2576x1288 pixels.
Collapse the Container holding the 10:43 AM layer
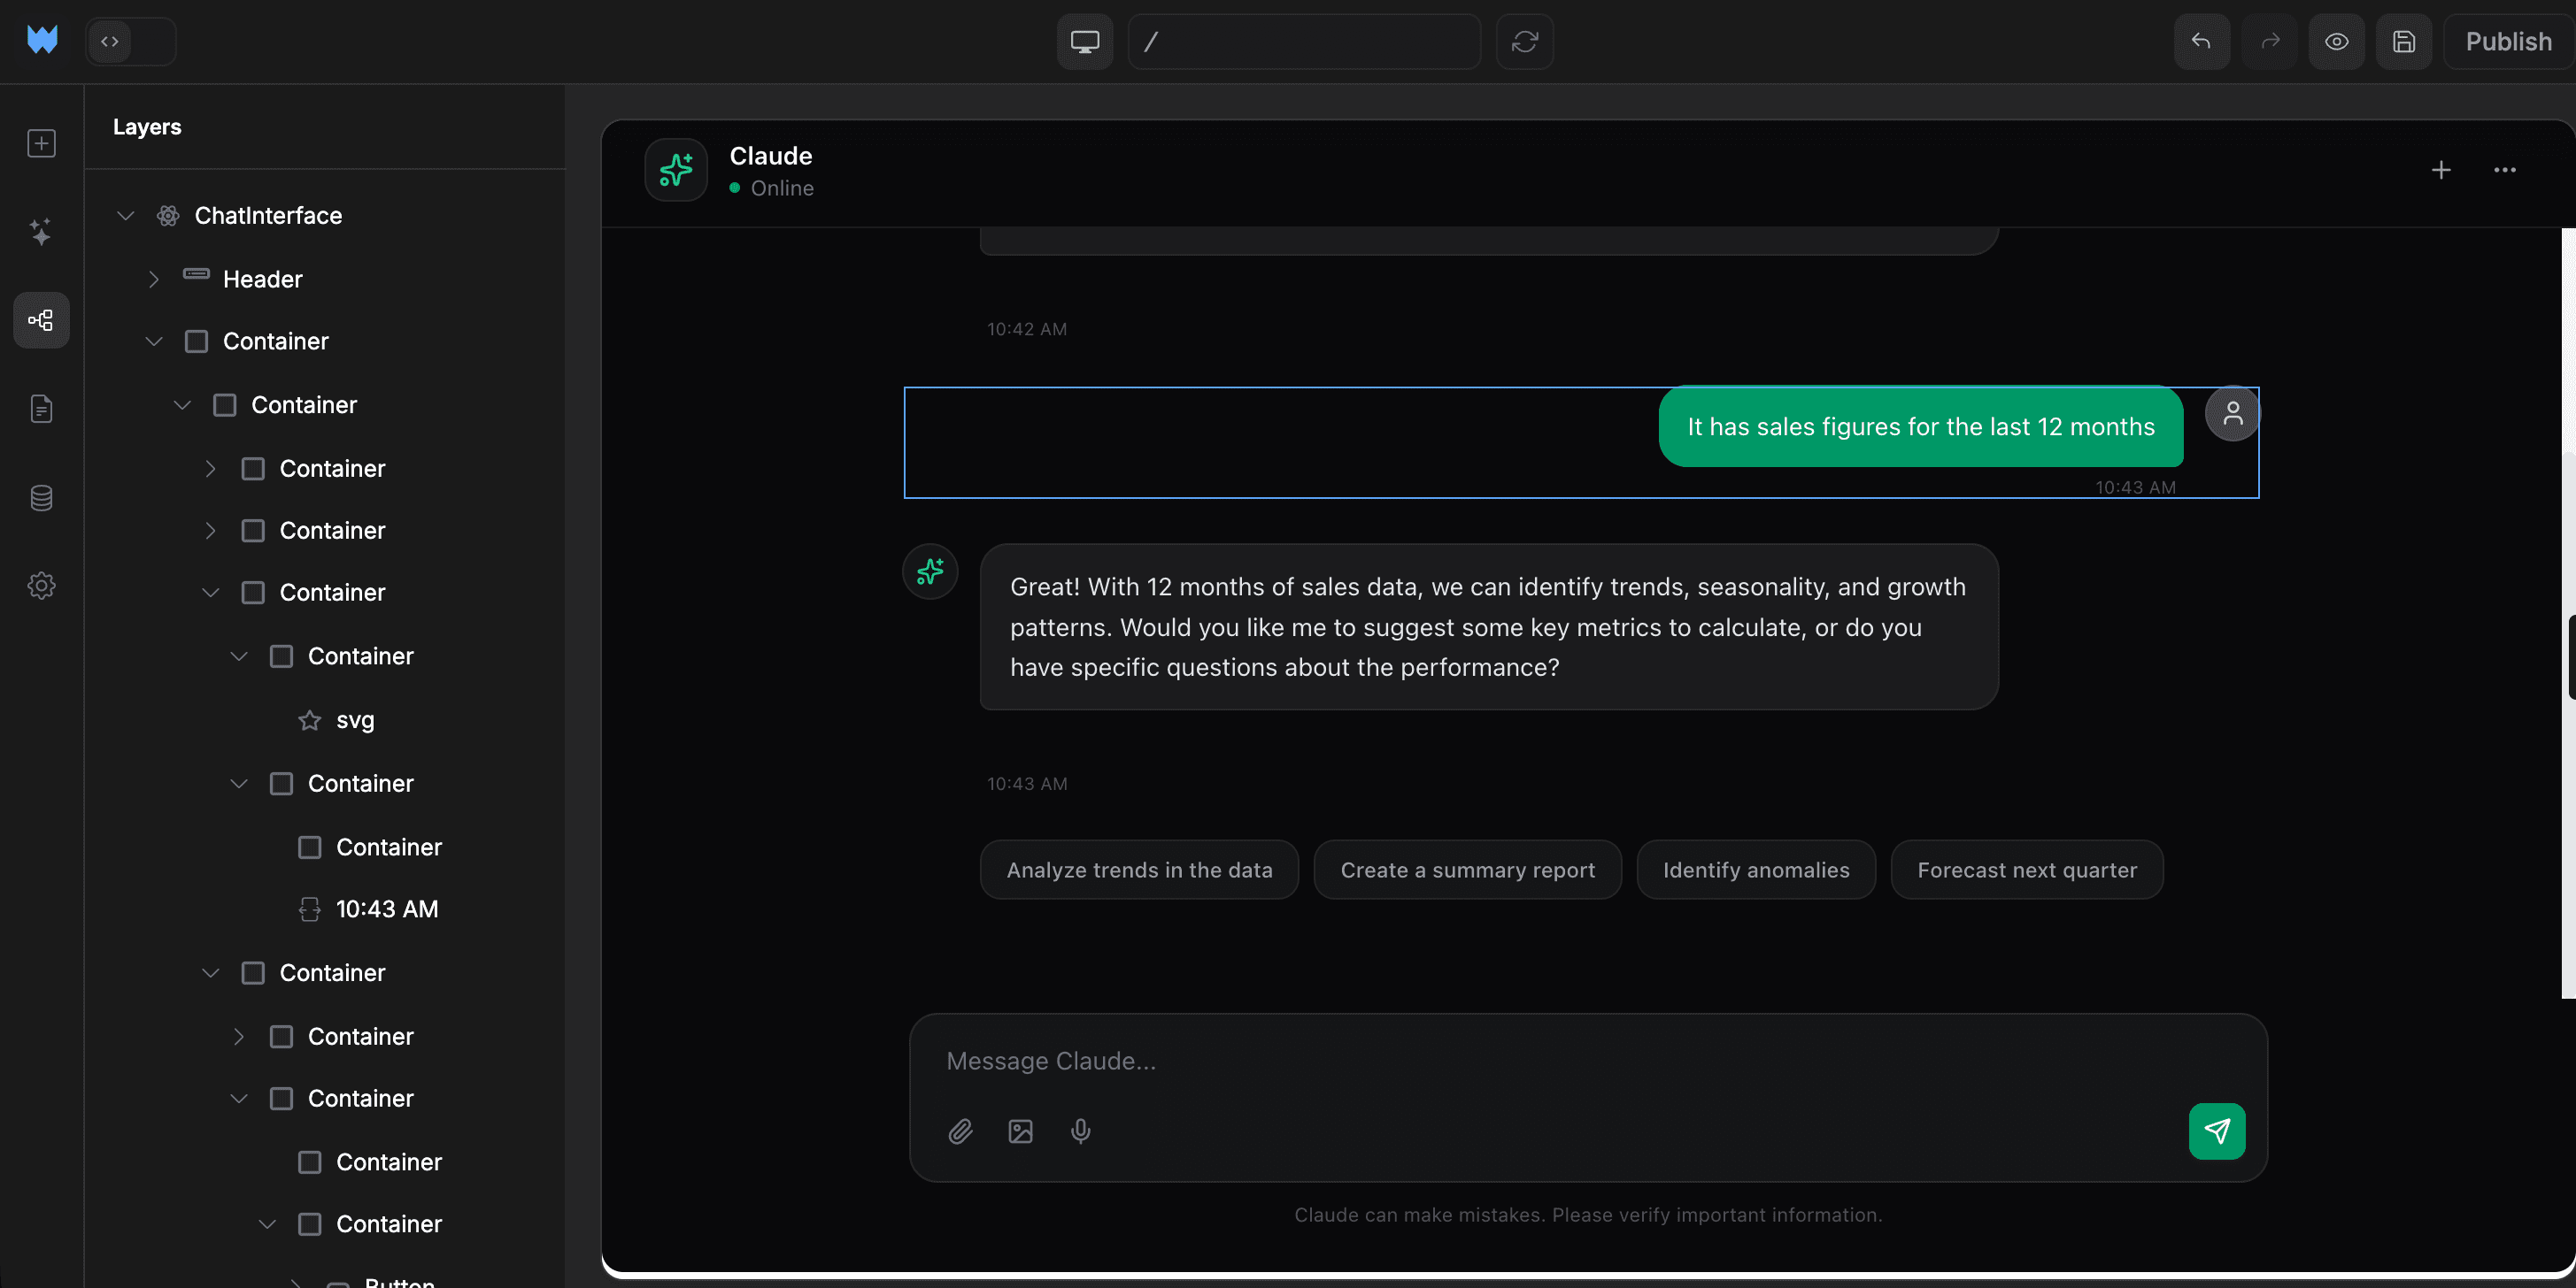pos(239,785)
